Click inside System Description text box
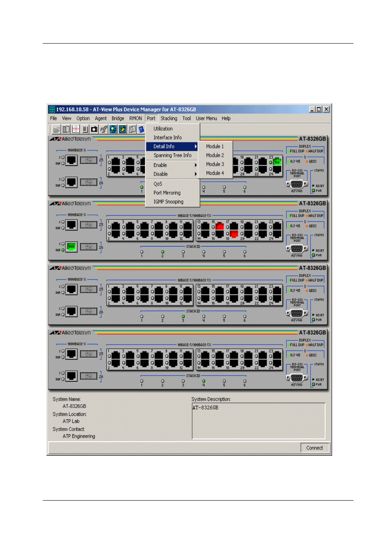The image size is (385, 545). pyautogui.click(x=259, y=421)
